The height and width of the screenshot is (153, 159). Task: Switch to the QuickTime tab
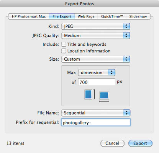click(112, 16)
